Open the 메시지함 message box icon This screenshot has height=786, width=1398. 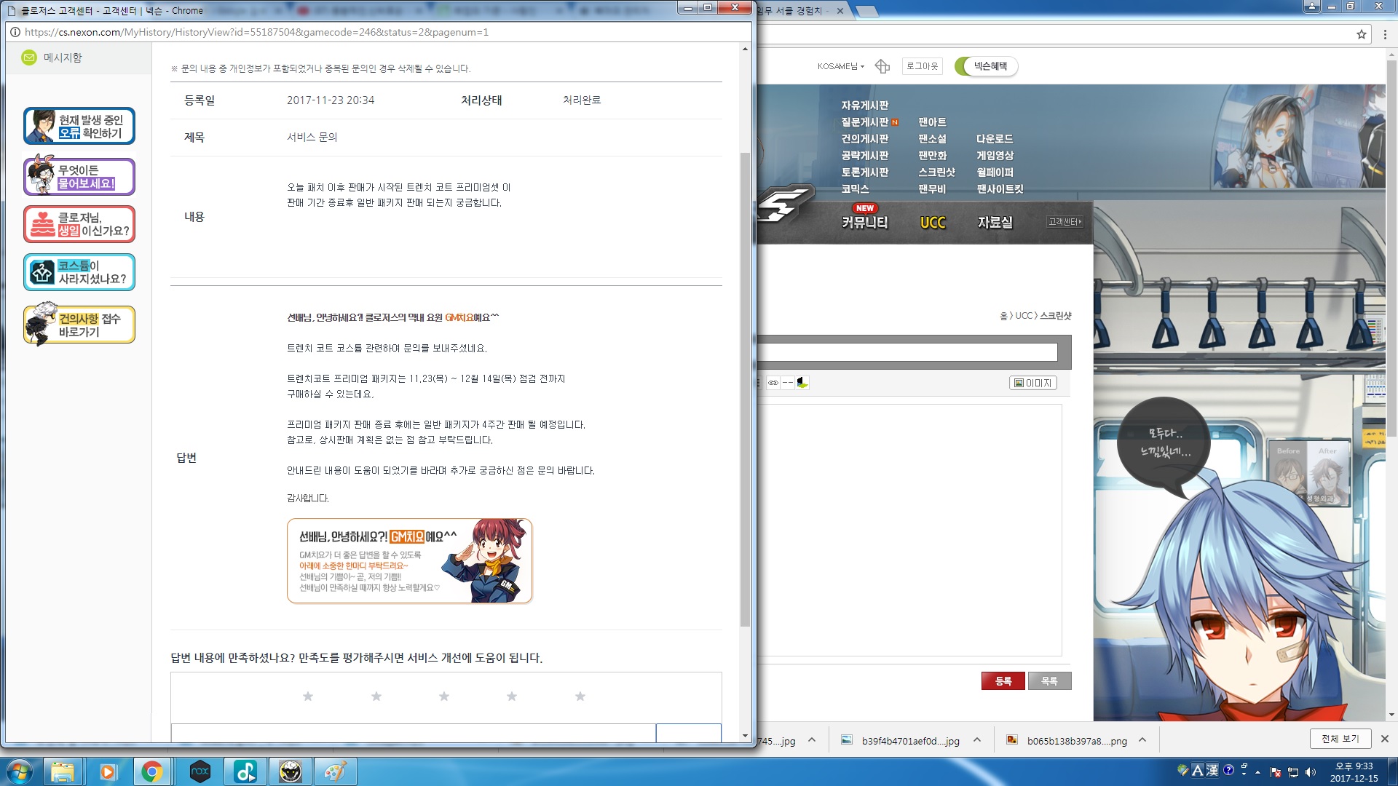point(29,57)
